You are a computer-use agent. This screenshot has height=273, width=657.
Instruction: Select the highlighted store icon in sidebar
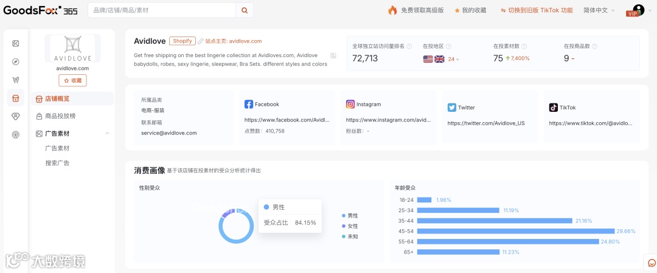(15, 98)
